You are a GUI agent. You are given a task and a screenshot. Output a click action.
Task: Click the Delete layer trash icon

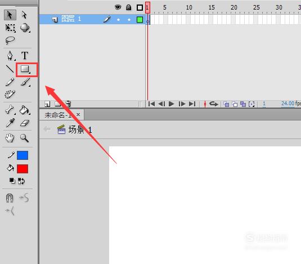pos(68,104)
